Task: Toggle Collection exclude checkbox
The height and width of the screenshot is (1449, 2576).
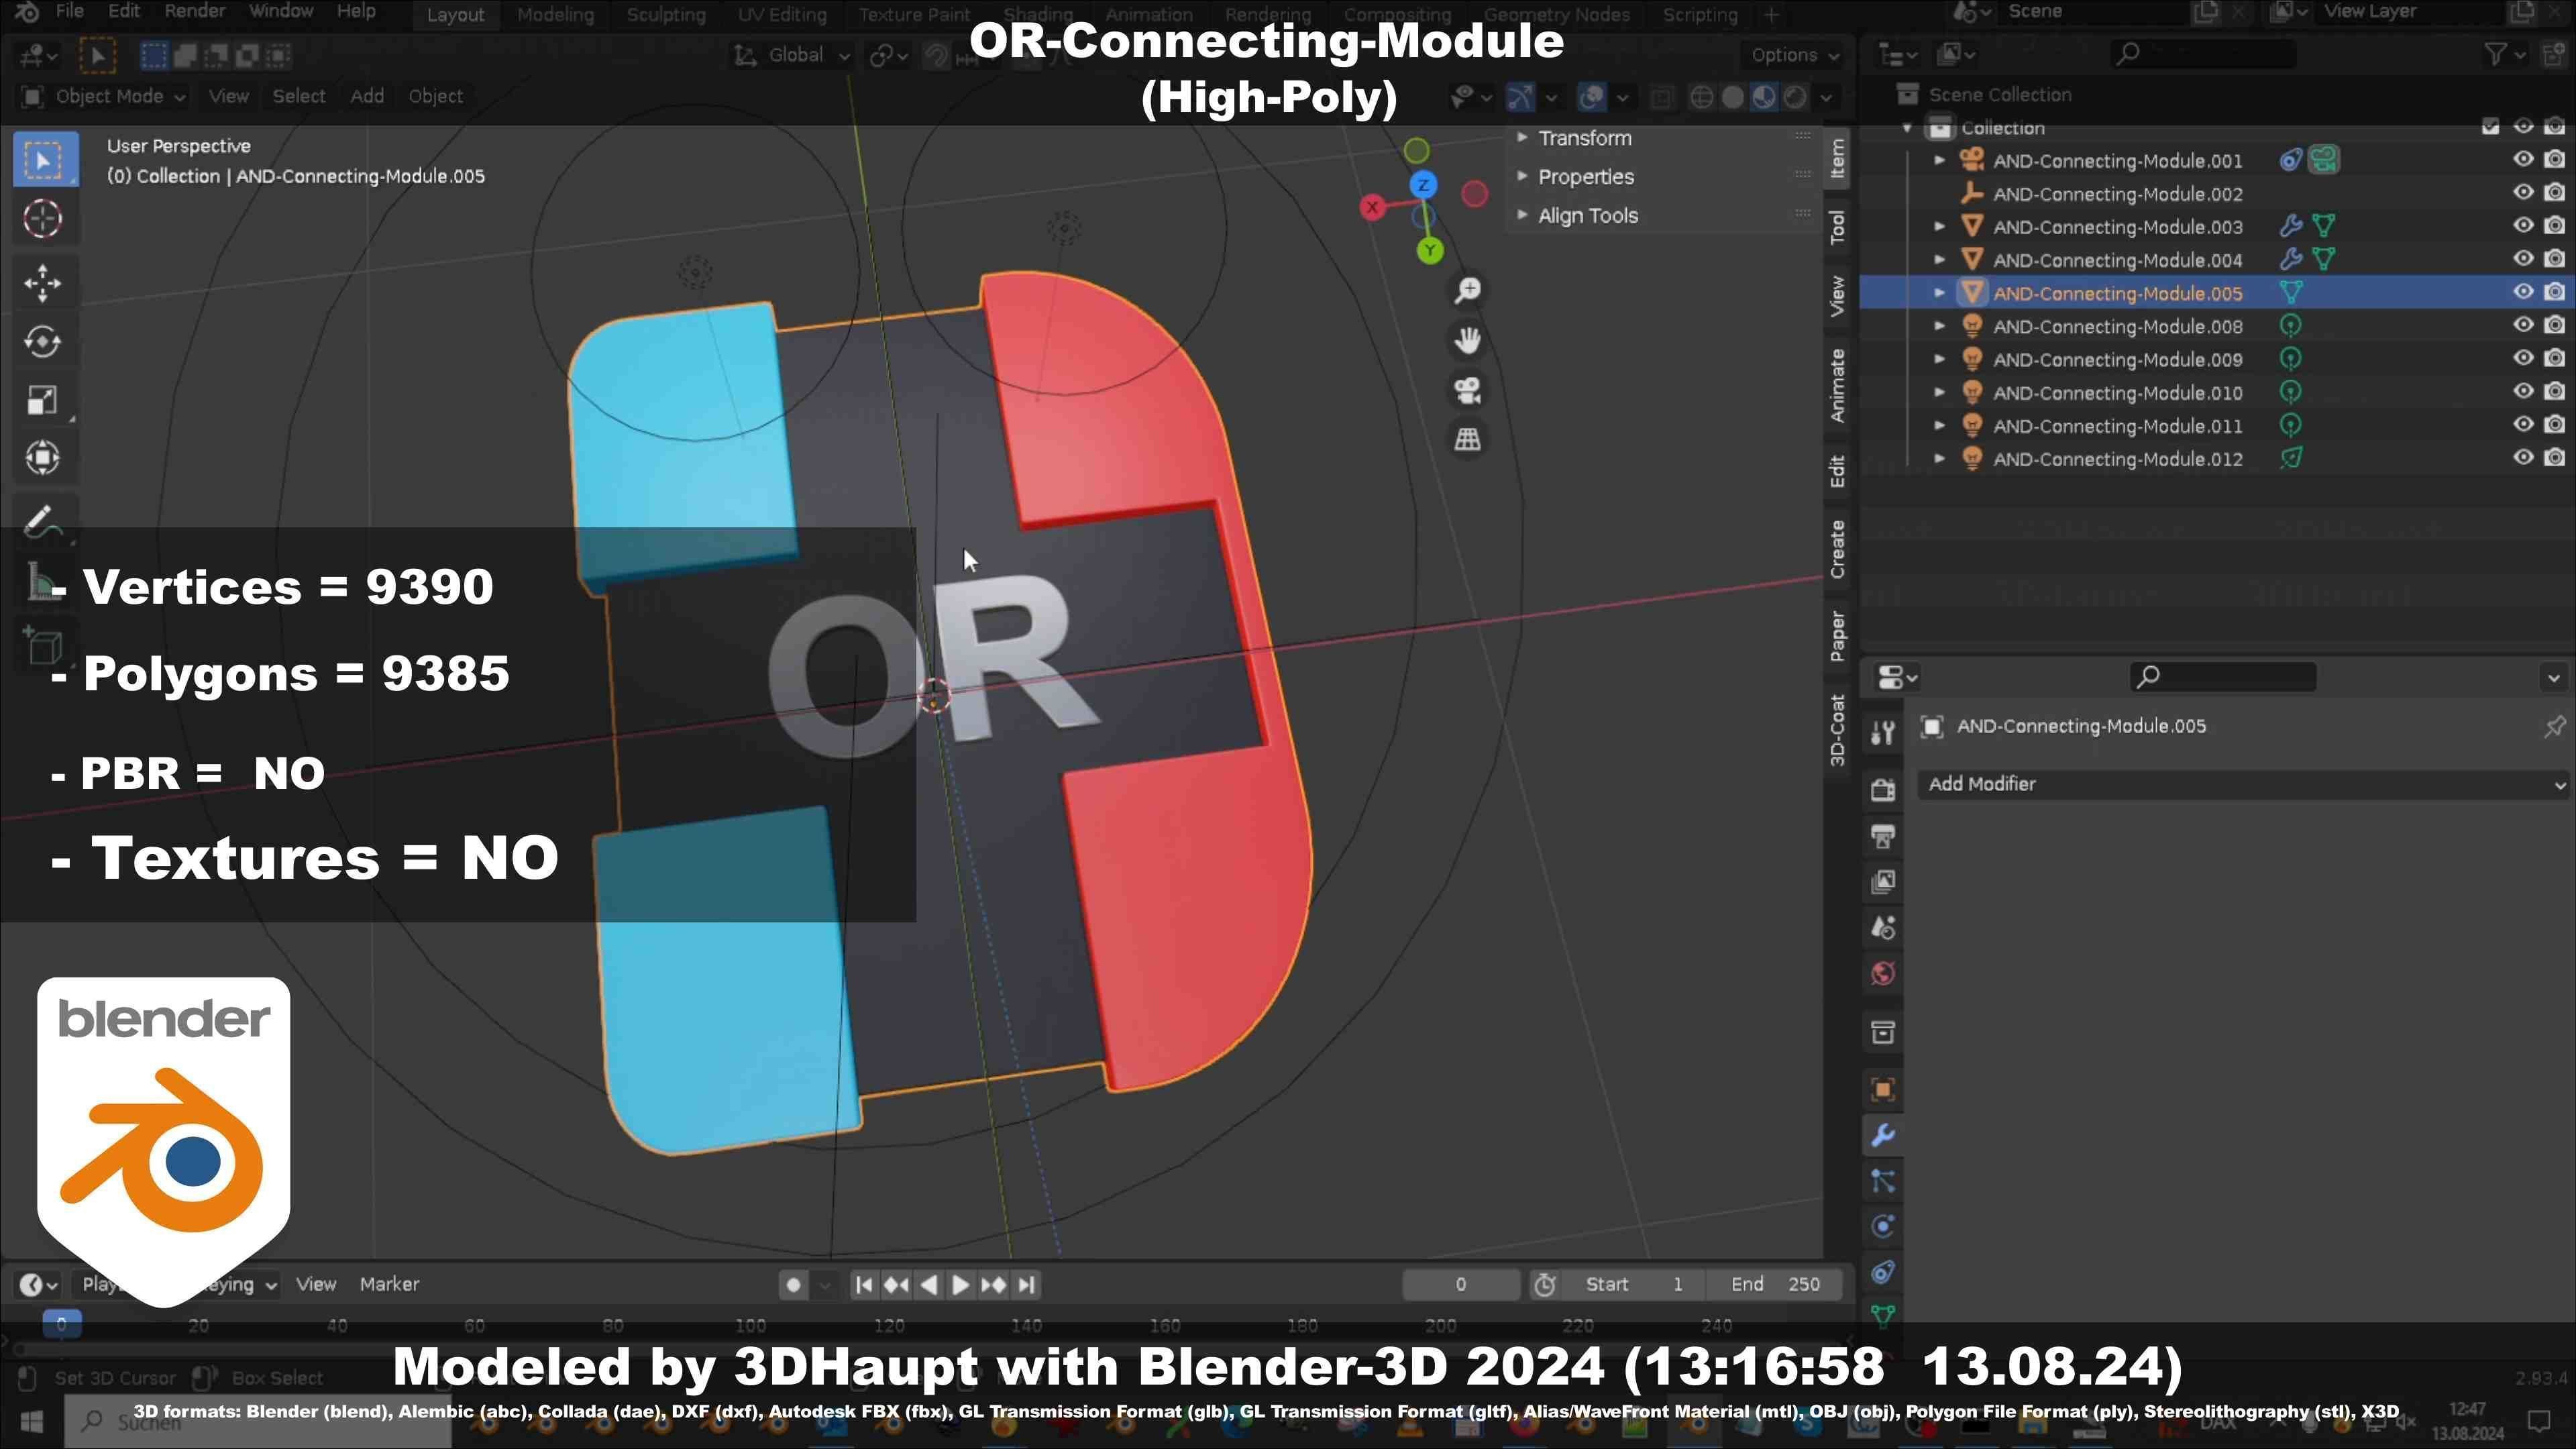Action: click(2490, 127)
